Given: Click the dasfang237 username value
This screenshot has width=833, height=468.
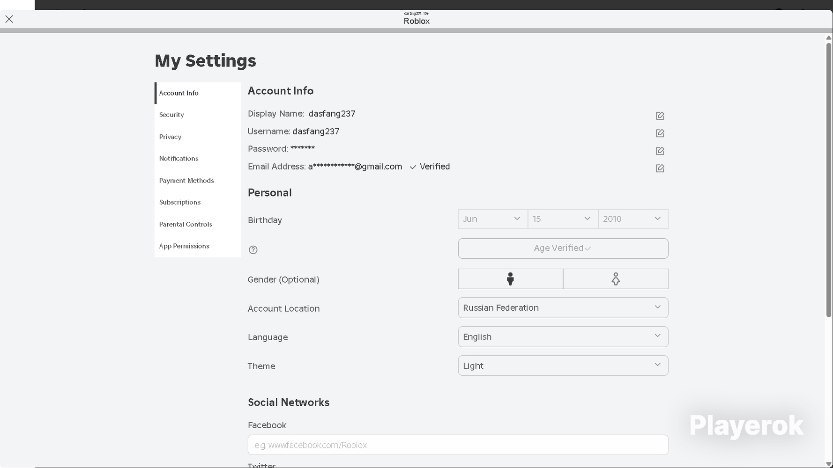Looking at the screenshot, I should click(316, 132).
